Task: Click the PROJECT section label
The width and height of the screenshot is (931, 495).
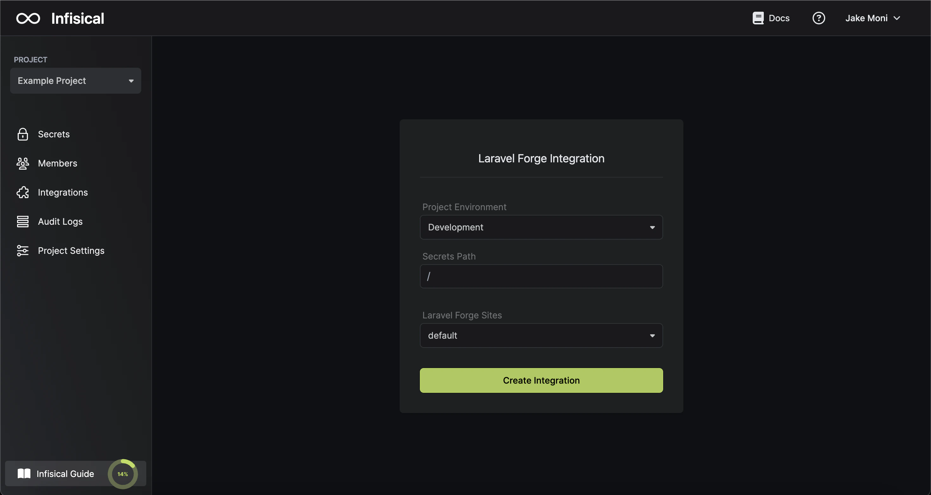Action: (30, 60)
